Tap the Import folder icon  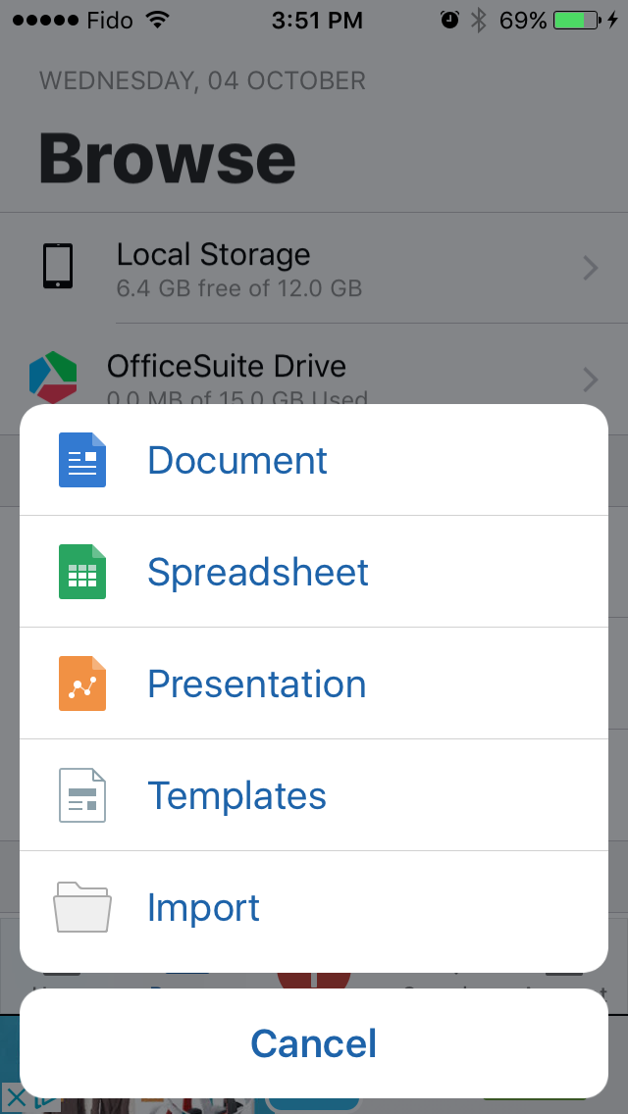click(x=81, y=907)
